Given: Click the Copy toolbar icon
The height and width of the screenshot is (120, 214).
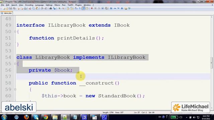Looking at the screenshot, I should click(x=33, y=8).
